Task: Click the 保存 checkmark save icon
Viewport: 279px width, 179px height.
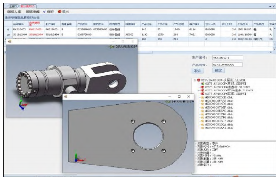Action: [44, 12]
